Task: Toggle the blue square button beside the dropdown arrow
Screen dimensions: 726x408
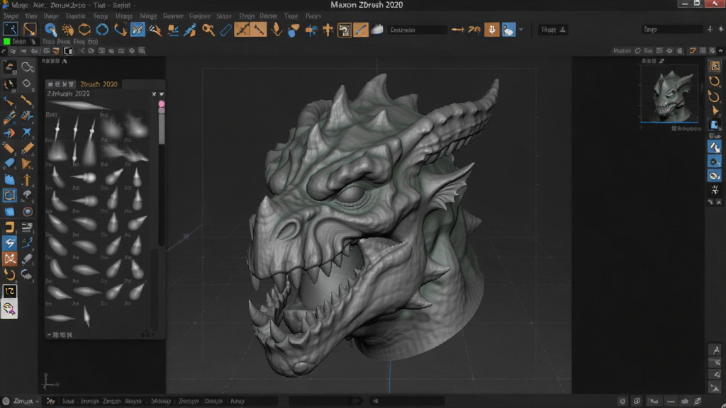Action: click(508, 30)
